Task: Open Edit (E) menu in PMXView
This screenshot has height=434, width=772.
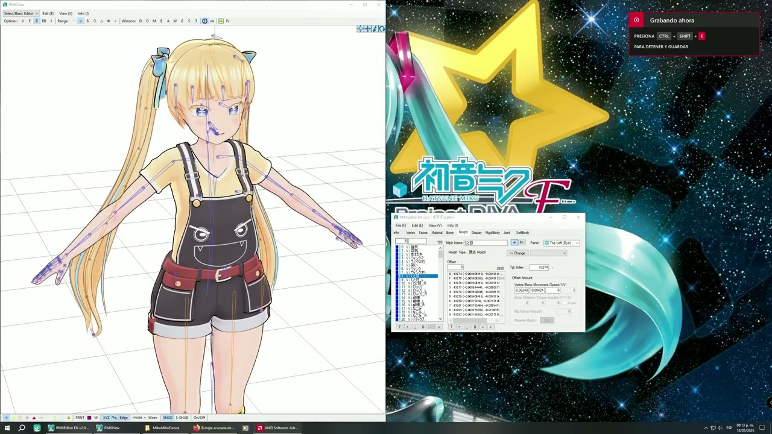Action: coord(48,13)
